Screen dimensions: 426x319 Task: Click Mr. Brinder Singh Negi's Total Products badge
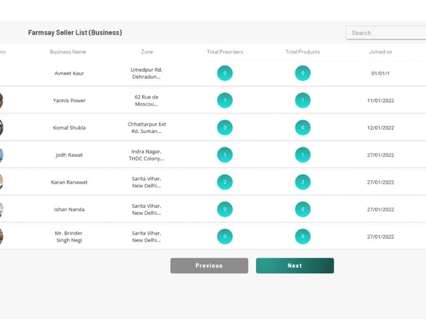point(302,236)
